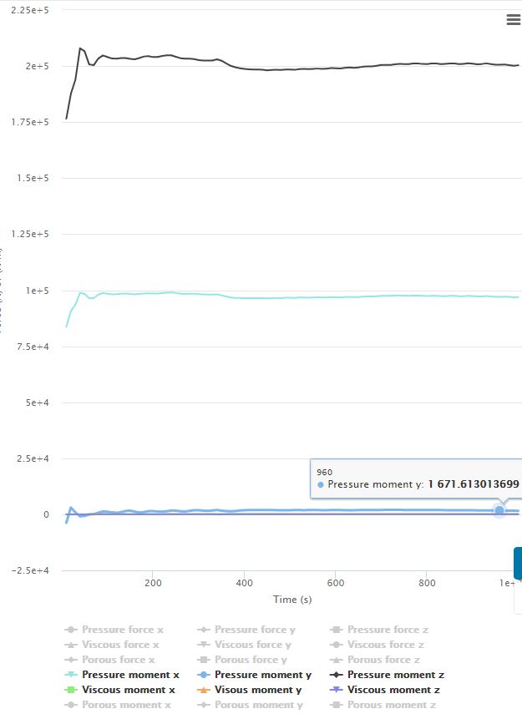The height and width of the screenshot is (714, 522).
Task: Show the Porous force y series
Action: (251, 660)
